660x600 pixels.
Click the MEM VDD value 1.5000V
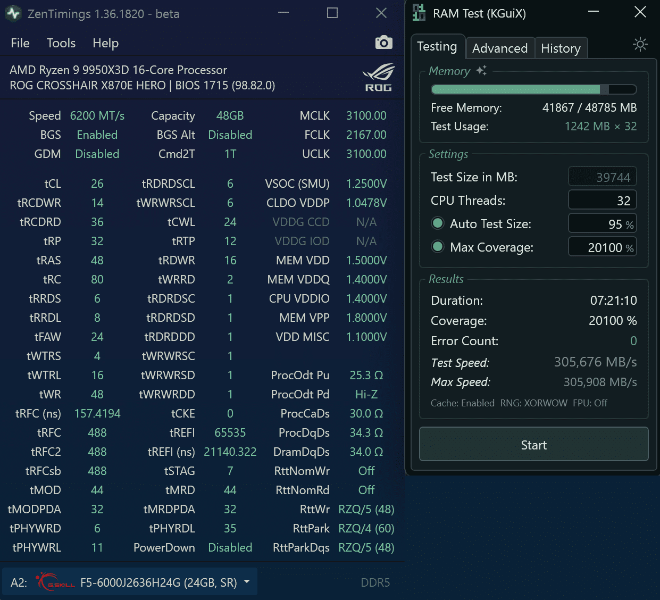click(366, 260)
